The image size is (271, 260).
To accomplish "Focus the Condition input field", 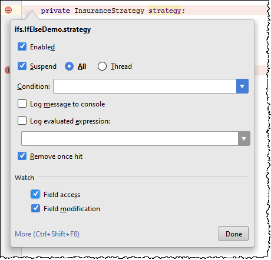I will 145,86.
